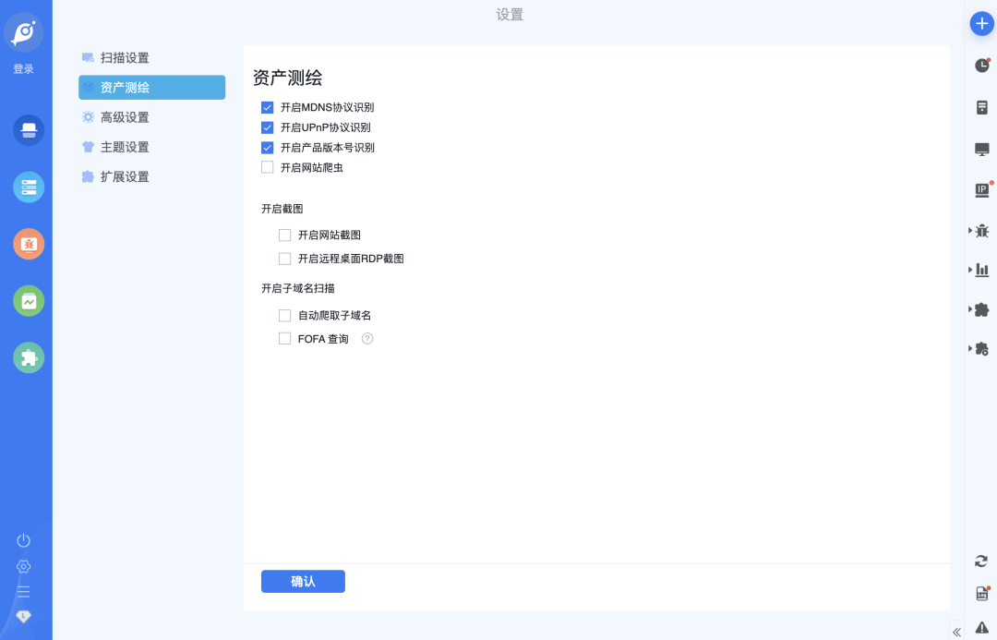The width and height of the screenshot is (997, 640).
Task: Check the FOFA 查询 option
Action: click(285, 338)
